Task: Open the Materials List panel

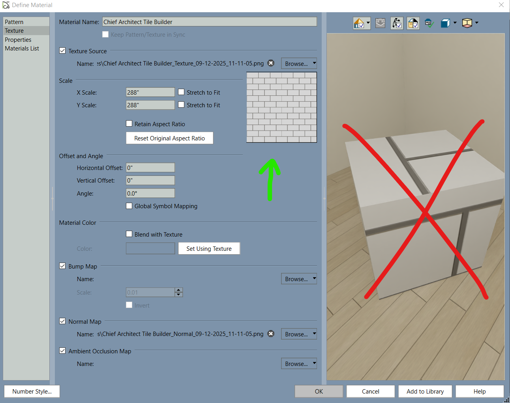Action: (22, 49)
